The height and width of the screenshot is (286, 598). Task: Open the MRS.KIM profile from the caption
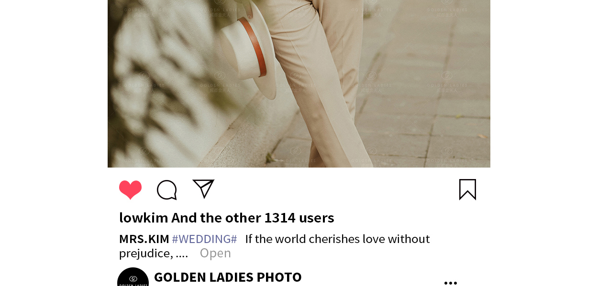(144, 239)
